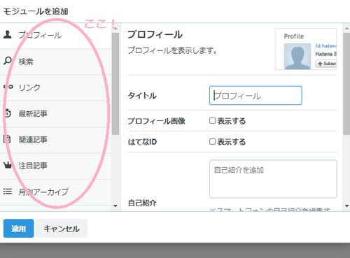This screenshot has height=258, width=350.
Task: Select the 検索 module entry
Action: tap(55, 62)
